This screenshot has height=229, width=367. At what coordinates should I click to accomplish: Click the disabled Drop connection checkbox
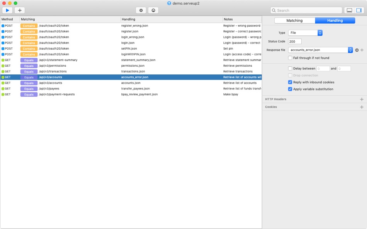[290, 75]
